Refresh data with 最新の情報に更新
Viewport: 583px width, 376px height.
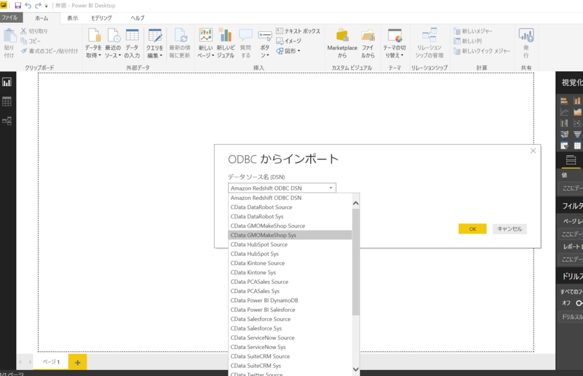click(180, 41)
